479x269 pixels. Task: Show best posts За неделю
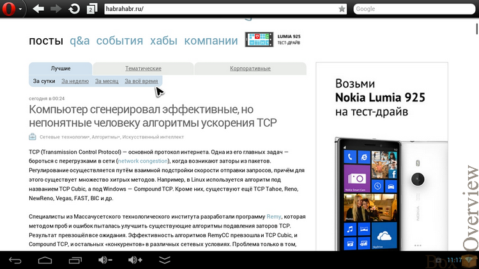click(75, 81)
